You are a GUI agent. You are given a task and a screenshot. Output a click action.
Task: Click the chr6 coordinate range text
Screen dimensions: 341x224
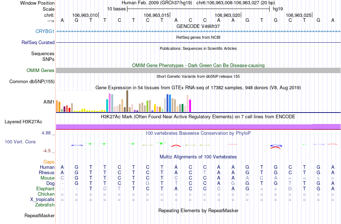[x=235, y=3]
